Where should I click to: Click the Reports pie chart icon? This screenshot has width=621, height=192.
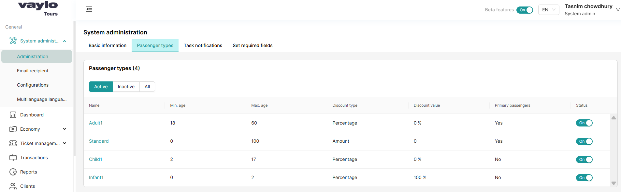13,172
